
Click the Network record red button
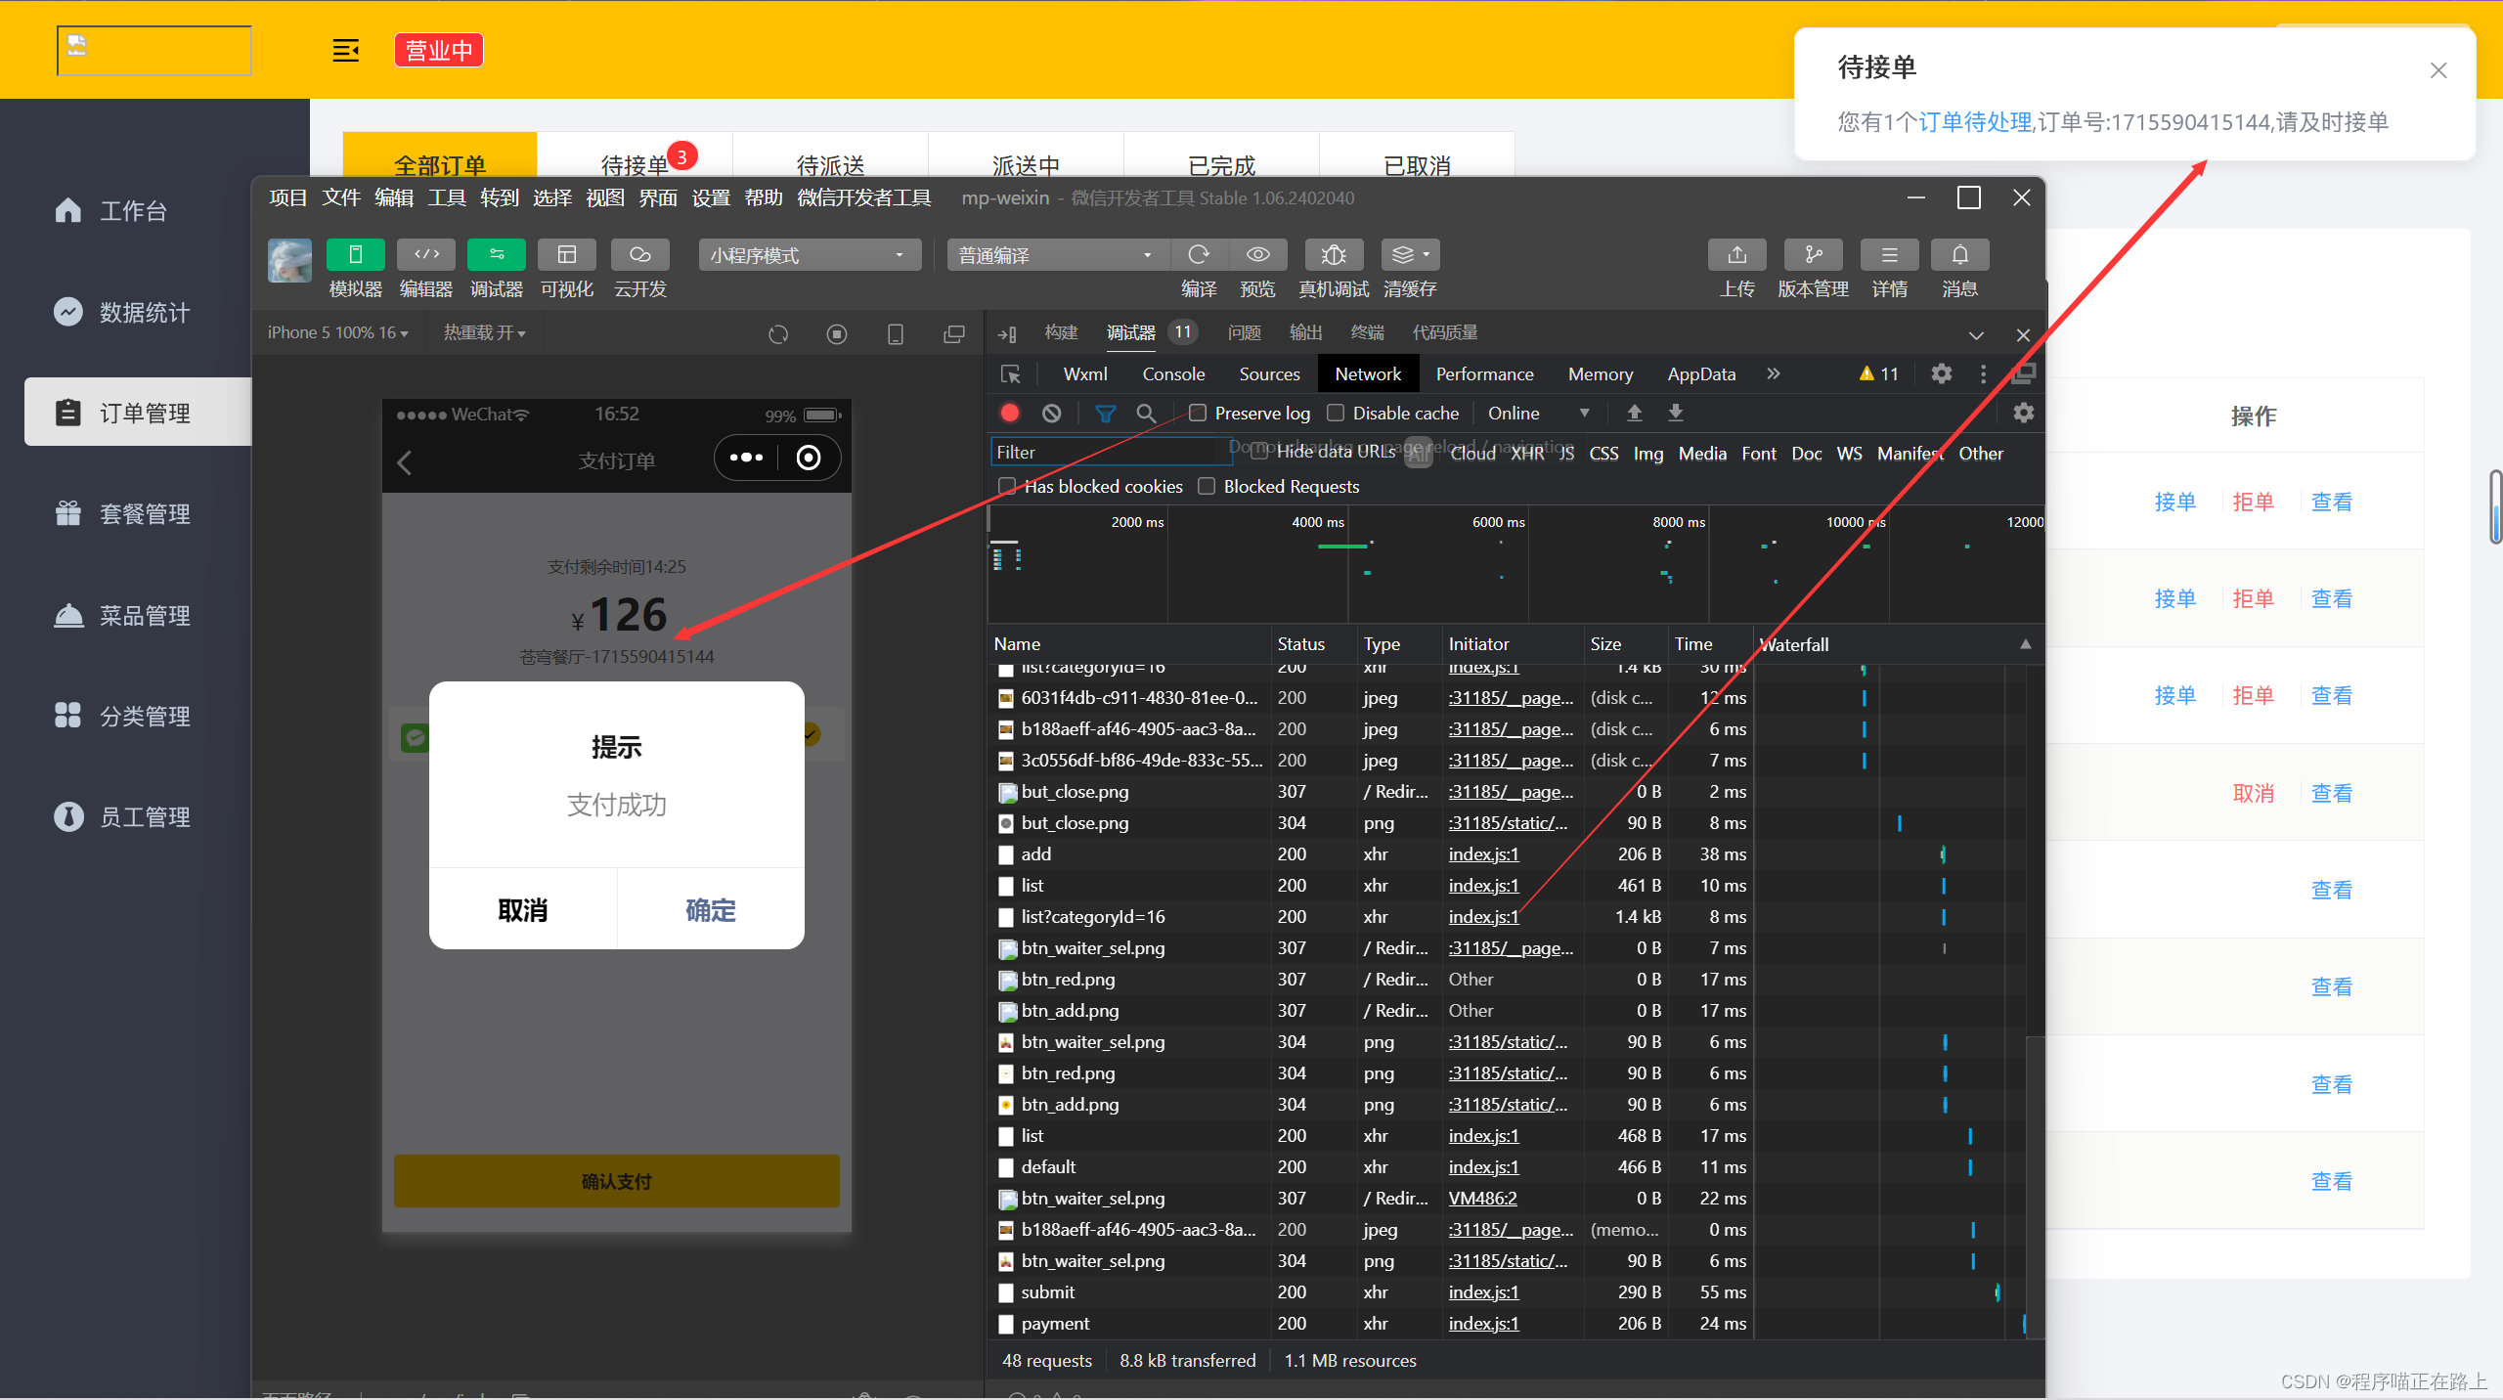[x=1010, y=413]
